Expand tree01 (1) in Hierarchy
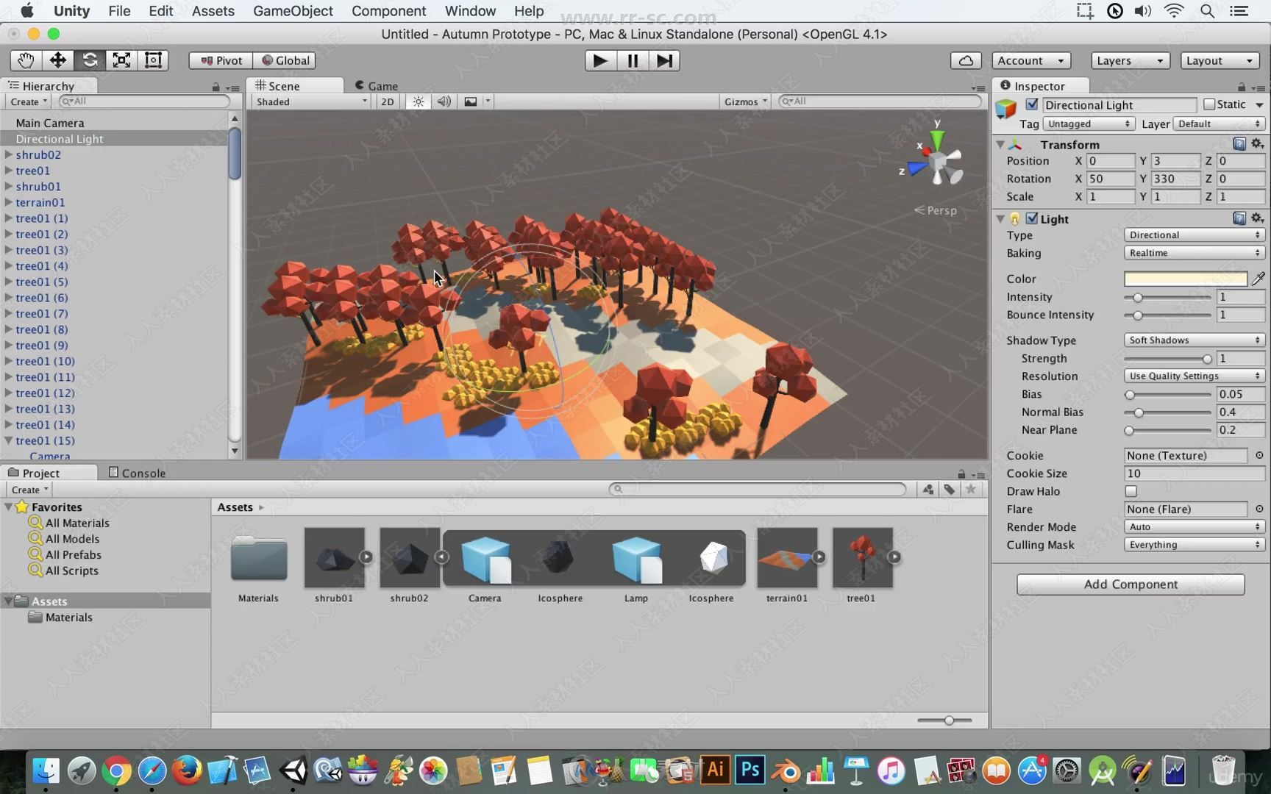This screenshot has height=794, width=1271. click(8, 218)
